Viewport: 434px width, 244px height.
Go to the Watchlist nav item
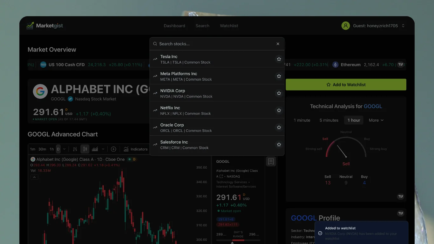coord(229,26)
